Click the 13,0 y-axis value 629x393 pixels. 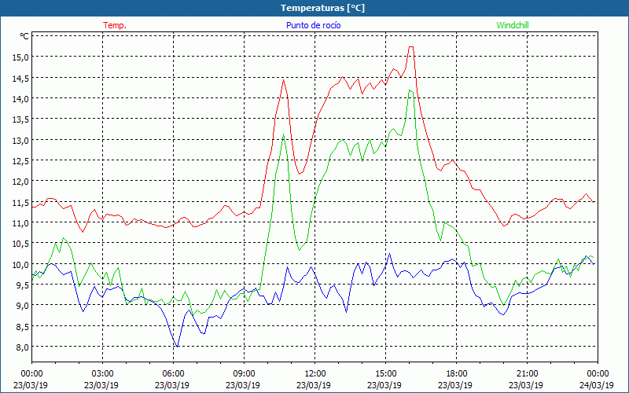click(20, 140)
